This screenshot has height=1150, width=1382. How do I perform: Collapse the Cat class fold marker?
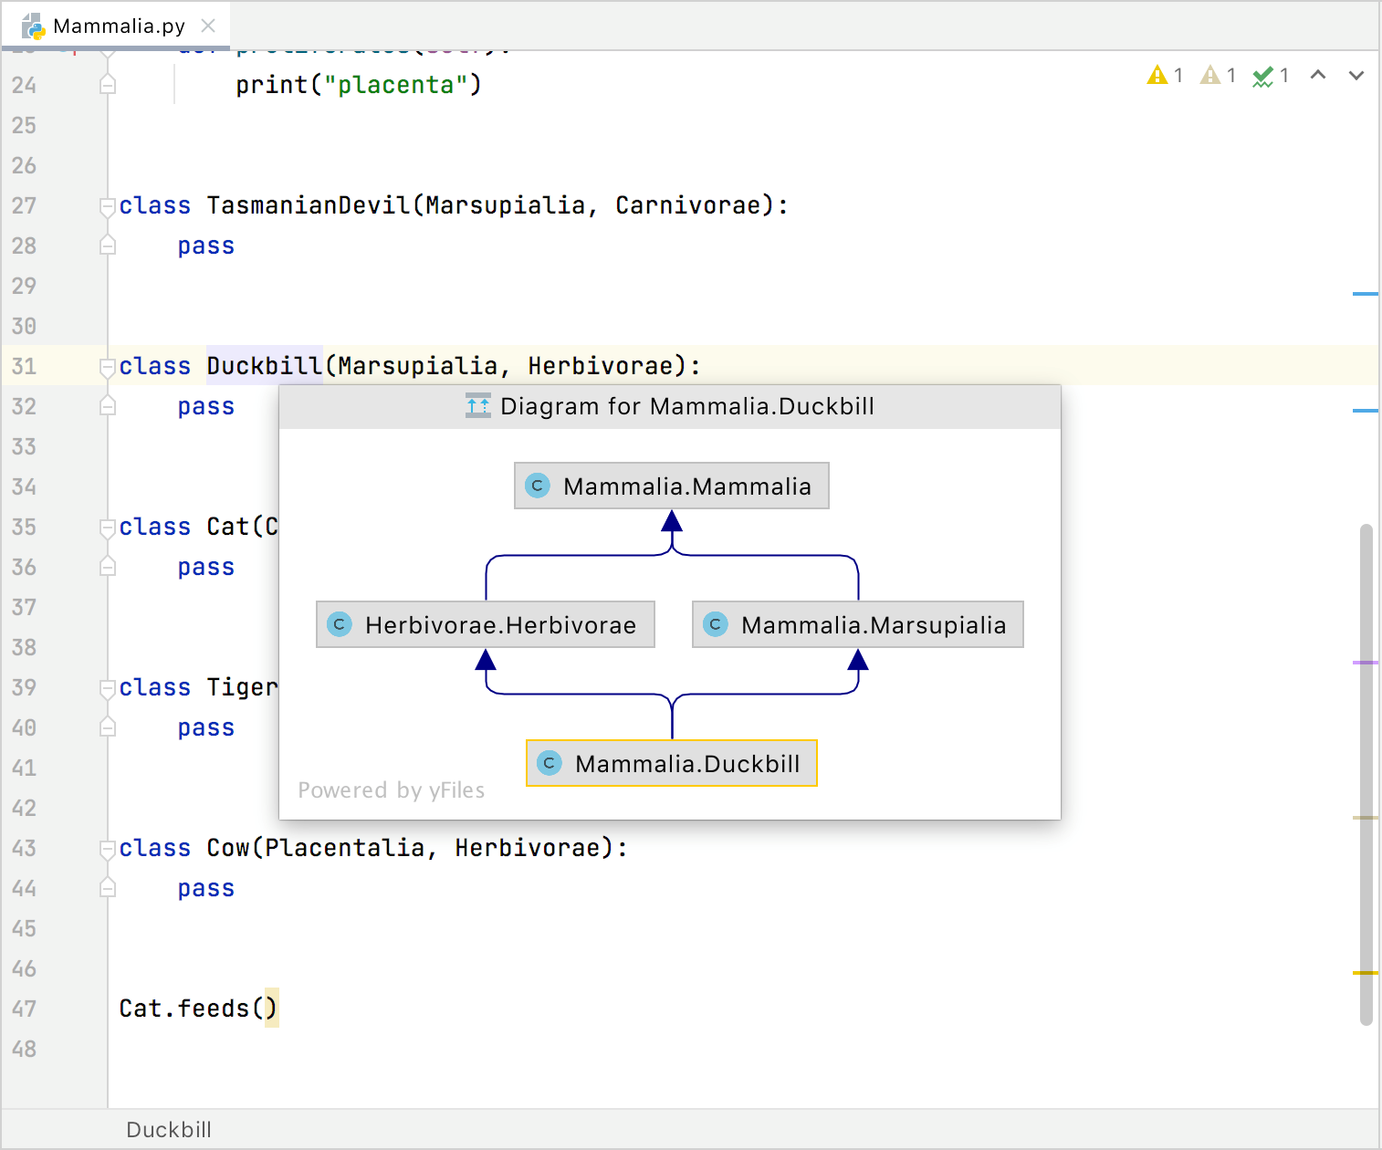pos(108,528)
